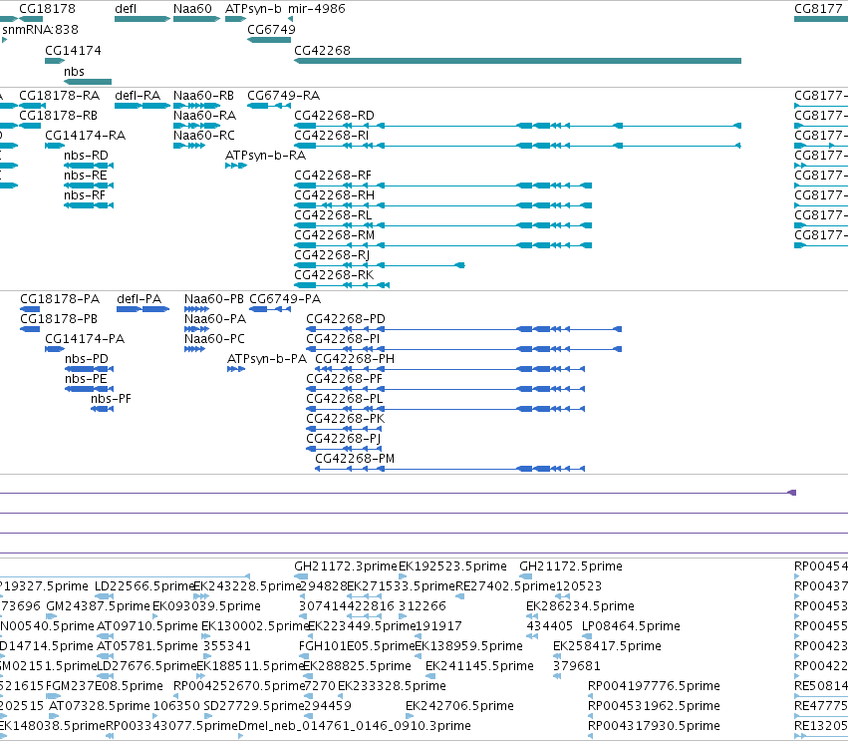
Task: Click EST label EK241145.5prime
Action: [479, 666]
